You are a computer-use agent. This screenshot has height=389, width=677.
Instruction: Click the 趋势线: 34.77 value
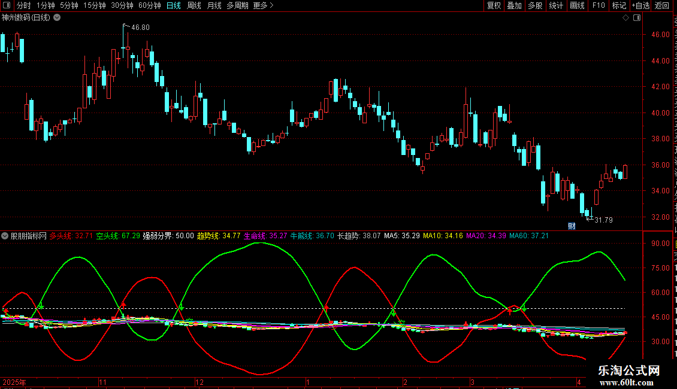(219, 236)
